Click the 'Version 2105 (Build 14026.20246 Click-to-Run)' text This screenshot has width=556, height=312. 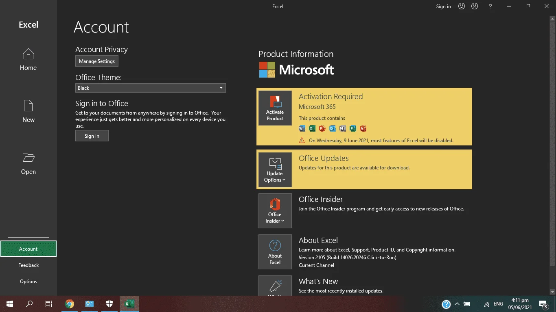pyautogui.click(x=348, y=258)
